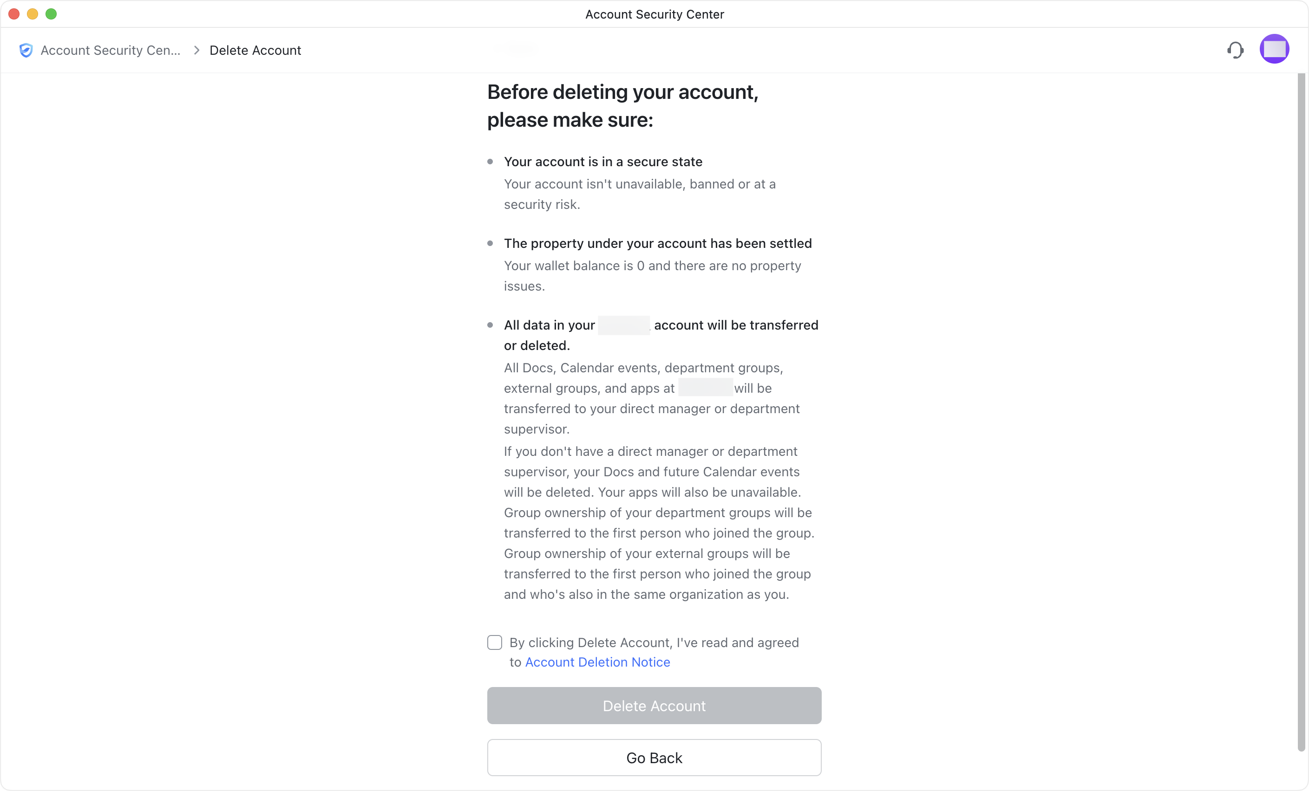Click the "property under your account" bullet
This screenshot has height=791, width=1309.
658,244
